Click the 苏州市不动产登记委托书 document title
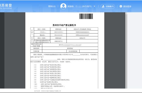142x93 pixels. click(64, 25)
